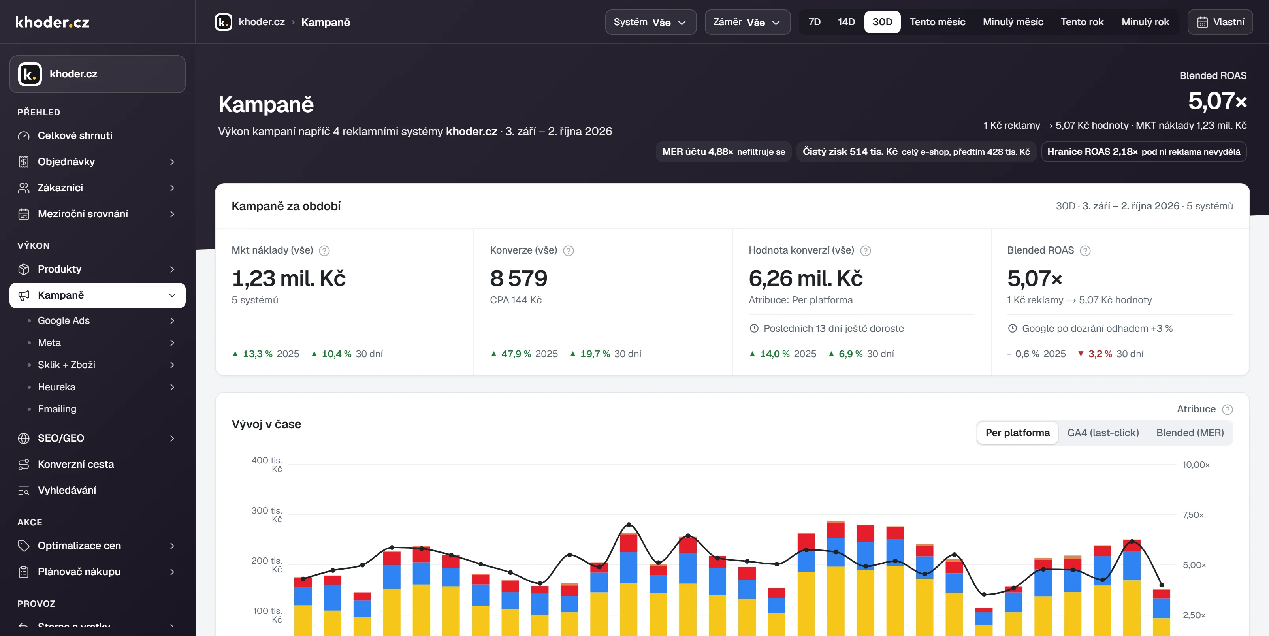Click help icon next to Mkt náklady (vše)
1269x636 pixels.
(x=324, y=251)
